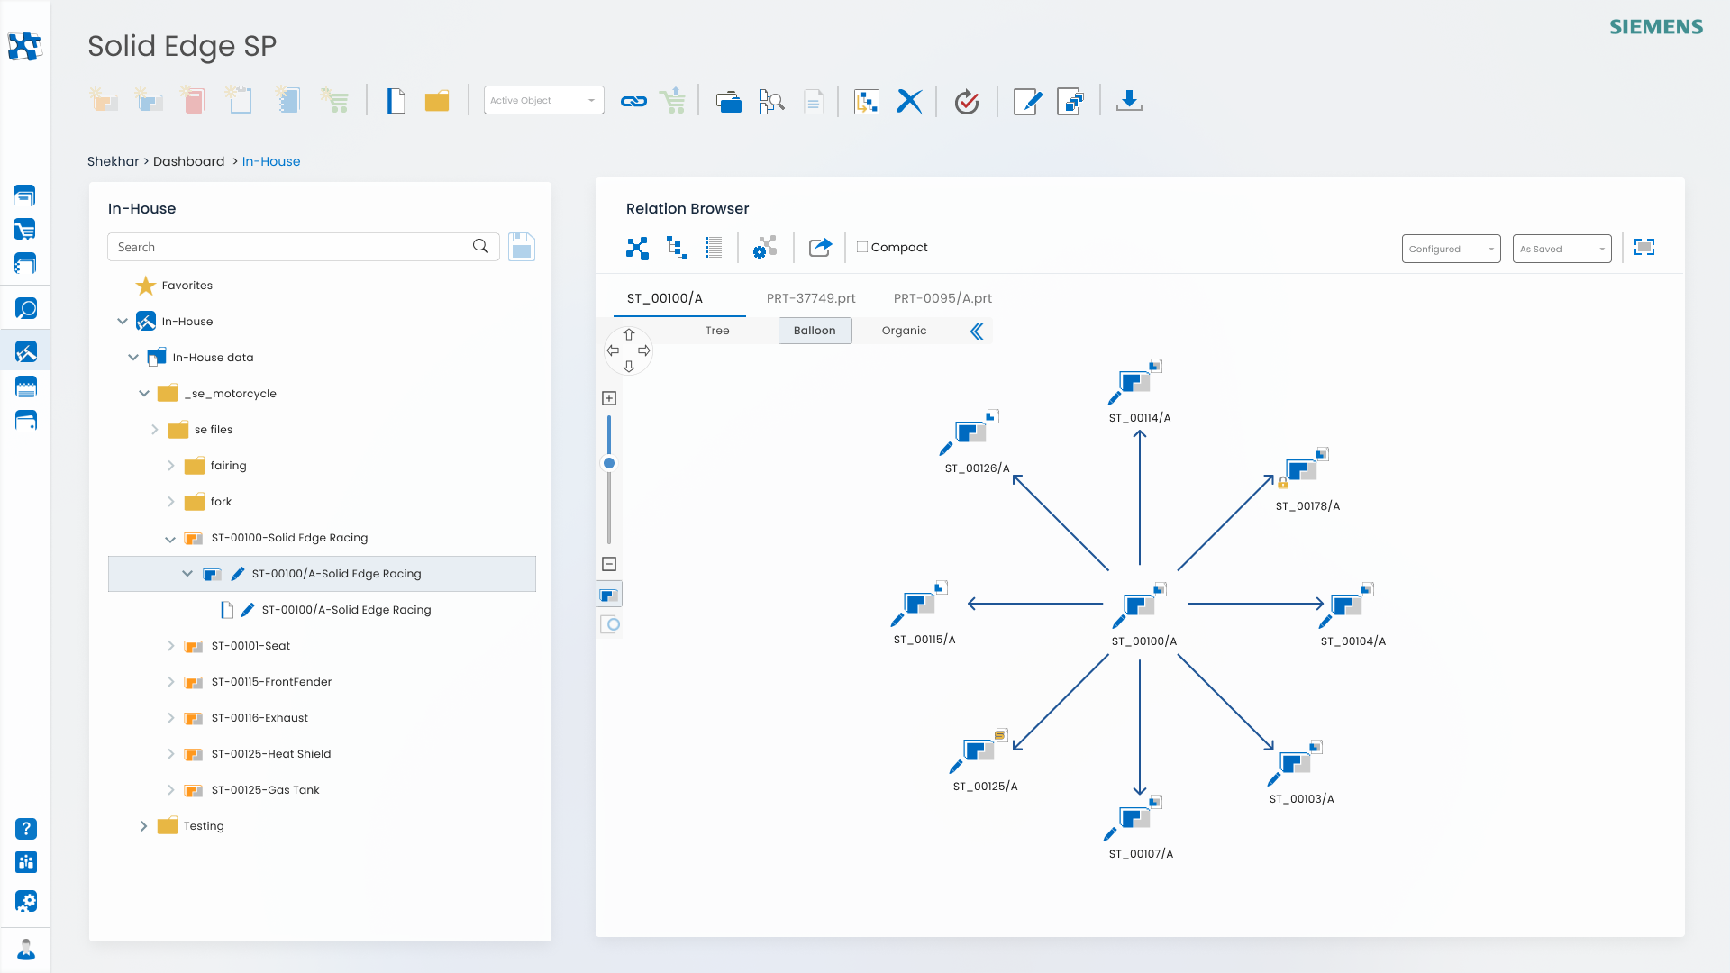Screen dimensions: 1730x973
Task: Select the ST_00107/A node icon
Action: click(x=1134, y=818)
